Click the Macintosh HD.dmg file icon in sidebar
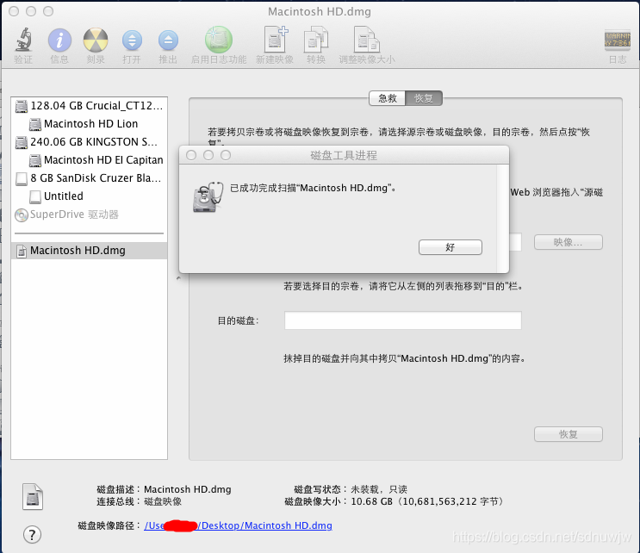 click(x=22, y=251)
